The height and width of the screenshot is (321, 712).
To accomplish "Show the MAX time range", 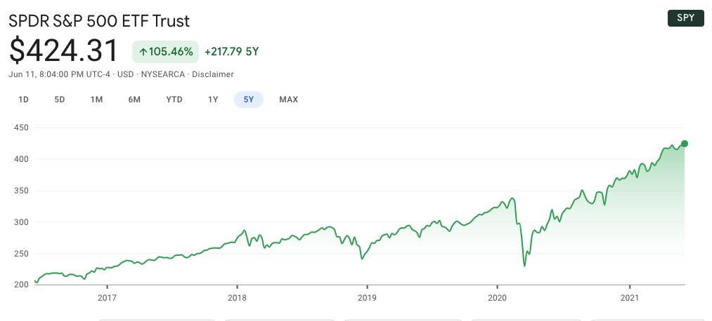I will point(288,100).
